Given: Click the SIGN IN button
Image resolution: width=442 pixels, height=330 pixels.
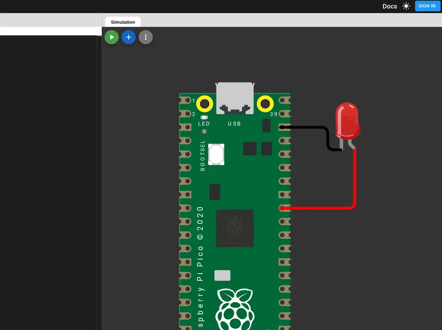Looking at the screenshot, I should coord(427,6).
